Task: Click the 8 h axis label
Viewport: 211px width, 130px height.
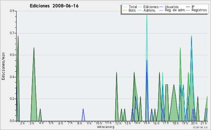Action: click(79, 123)
